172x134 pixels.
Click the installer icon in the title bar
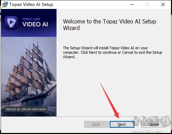click(5, 4)
